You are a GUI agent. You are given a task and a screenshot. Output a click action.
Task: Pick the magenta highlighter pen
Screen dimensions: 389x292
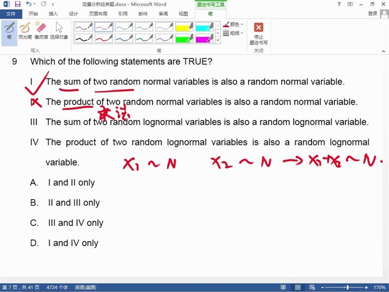point(204,38)
